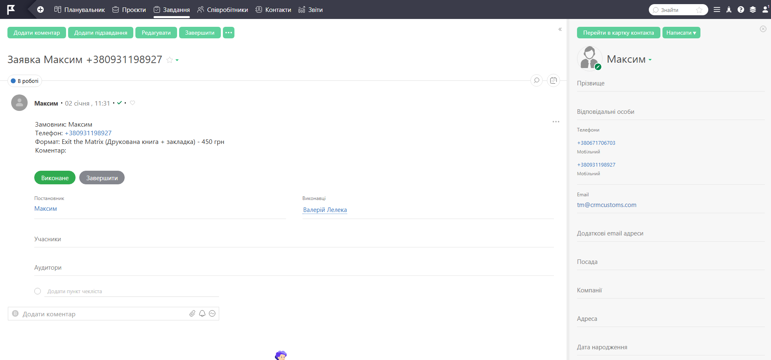Click the tm@crmcustoms.com email link
The image size is (771, 360).
pyautogui.click(x=606, y=205)
